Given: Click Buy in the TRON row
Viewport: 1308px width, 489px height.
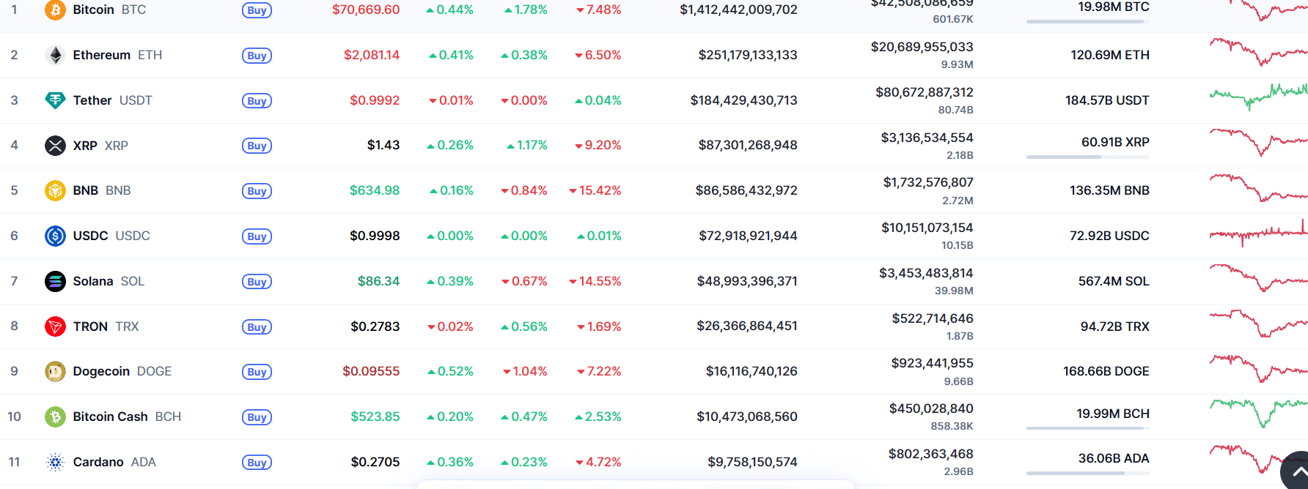Looking at the screenshot, I should (257, 327).
